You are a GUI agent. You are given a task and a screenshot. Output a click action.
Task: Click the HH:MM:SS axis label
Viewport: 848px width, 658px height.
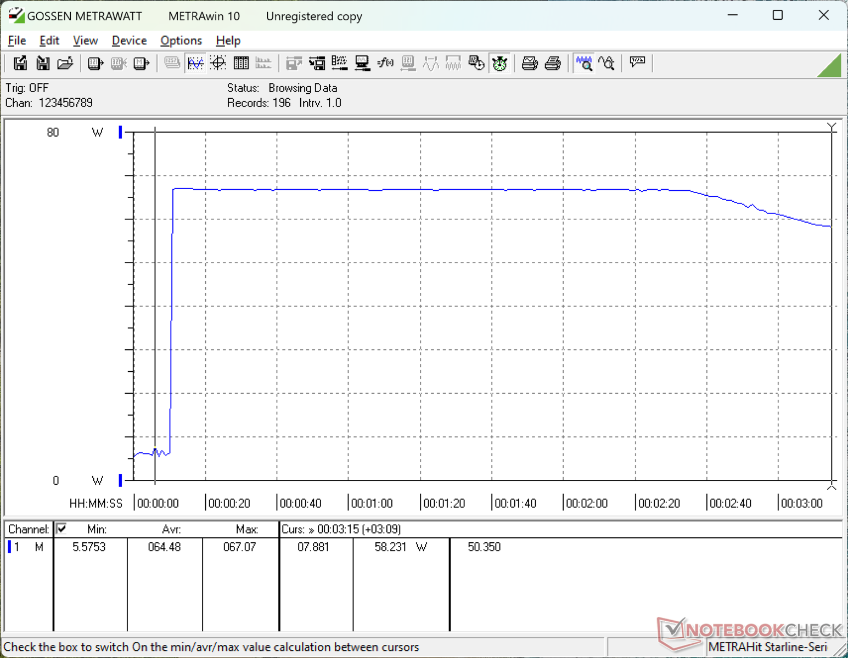[x=96, y=503]
